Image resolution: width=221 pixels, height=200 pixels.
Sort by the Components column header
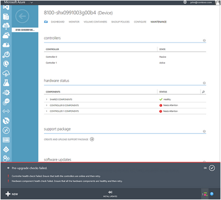click(x=53, y=92)
